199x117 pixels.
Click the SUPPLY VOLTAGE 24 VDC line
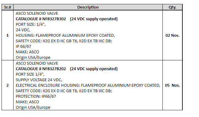click(x=39, y=80)
